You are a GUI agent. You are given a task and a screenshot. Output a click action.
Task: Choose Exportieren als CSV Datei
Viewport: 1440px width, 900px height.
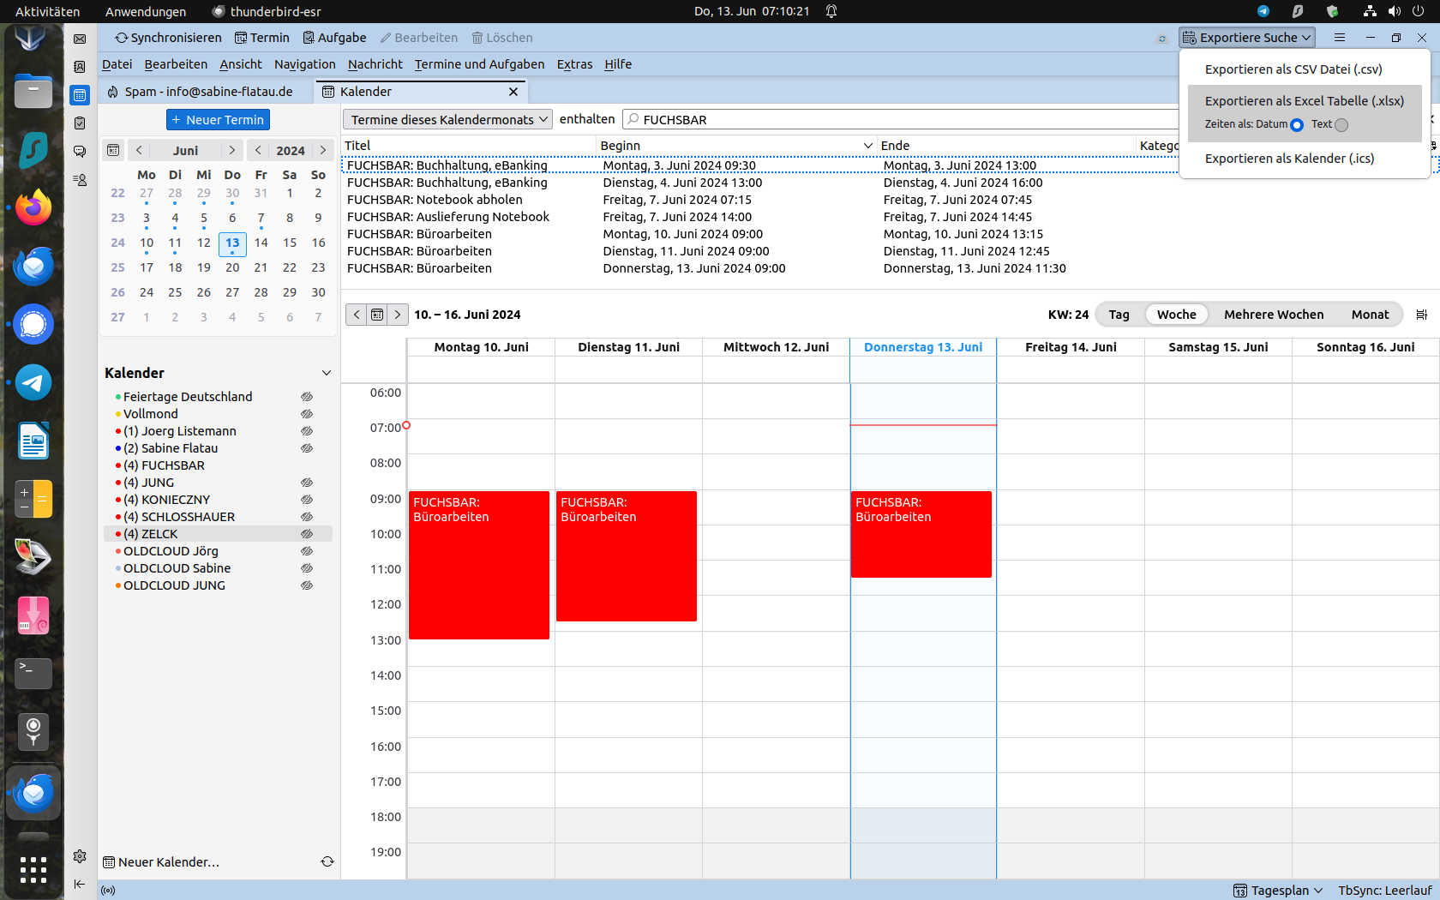click(1293, 69)
